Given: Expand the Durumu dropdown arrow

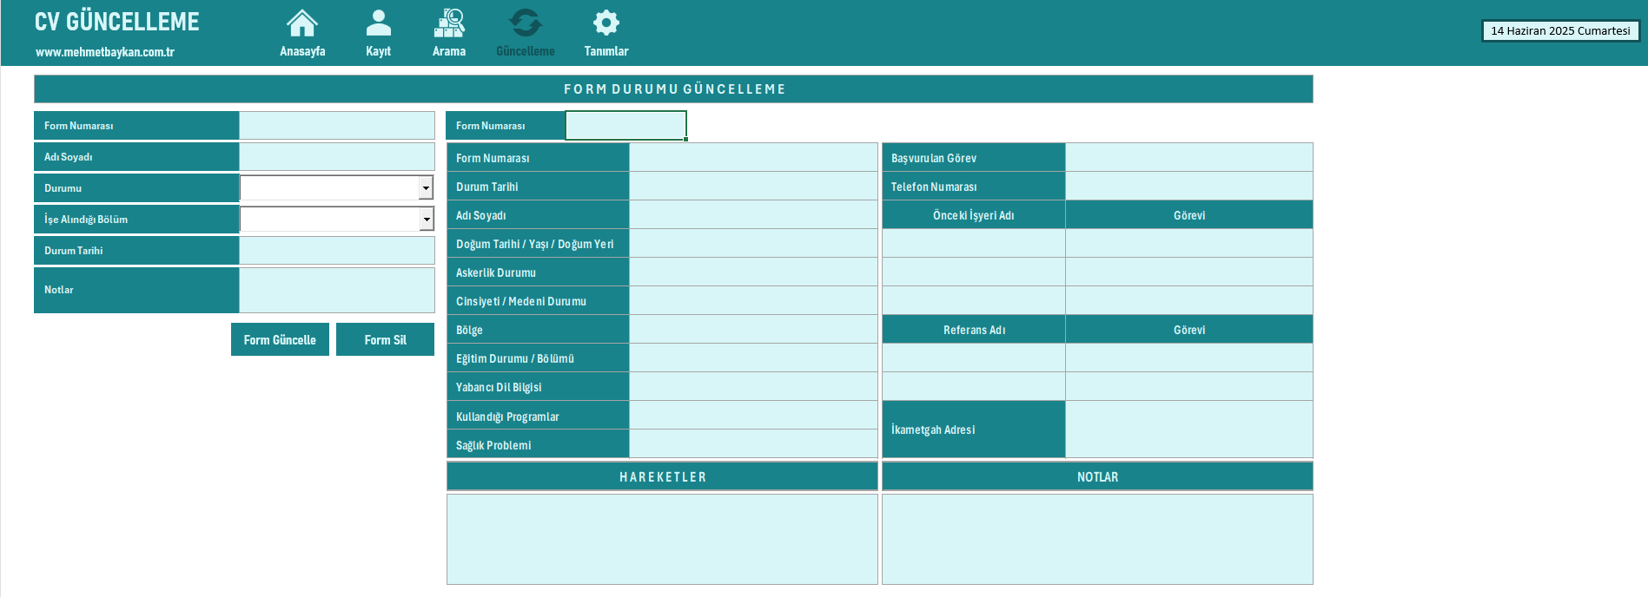Looking at the screenshot, I should tap(426, 188).
